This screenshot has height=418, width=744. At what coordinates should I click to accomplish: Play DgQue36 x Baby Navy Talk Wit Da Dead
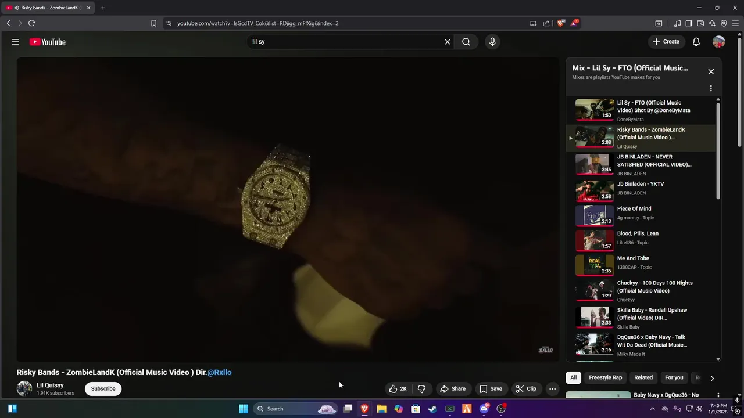click(x=641, y=345)
